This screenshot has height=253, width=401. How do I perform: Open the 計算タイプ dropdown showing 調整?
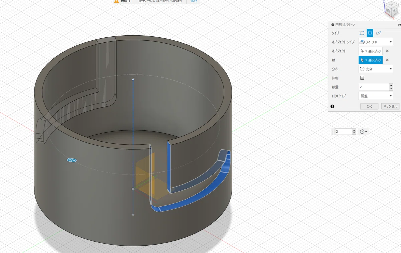pyautogui.click(x=376, y=96)
